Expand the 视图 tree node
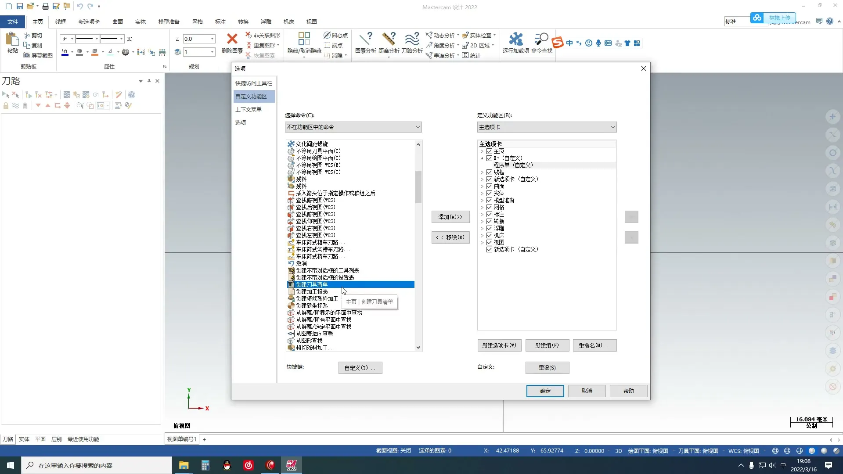The image size is (843, 474). [482, 242]
